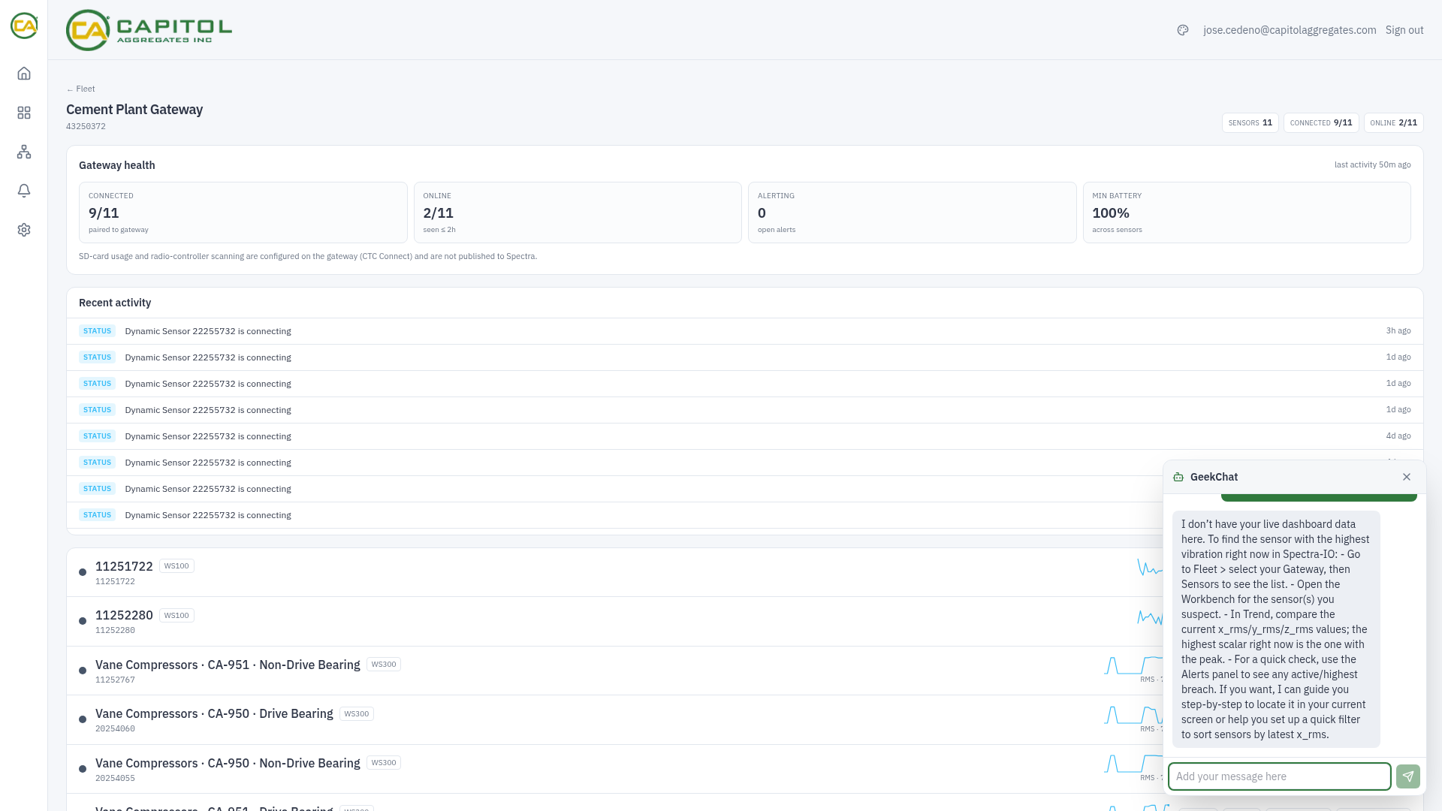This screenshot has height=811, width=1442.
Task: Click WS100 tag on sensor 11252280
Action: [176, 616]
